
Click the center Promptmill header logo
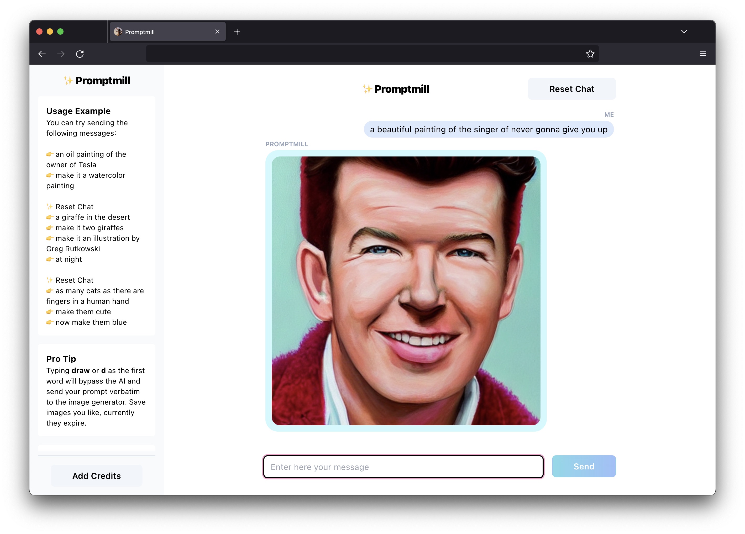tap(396, 89)
